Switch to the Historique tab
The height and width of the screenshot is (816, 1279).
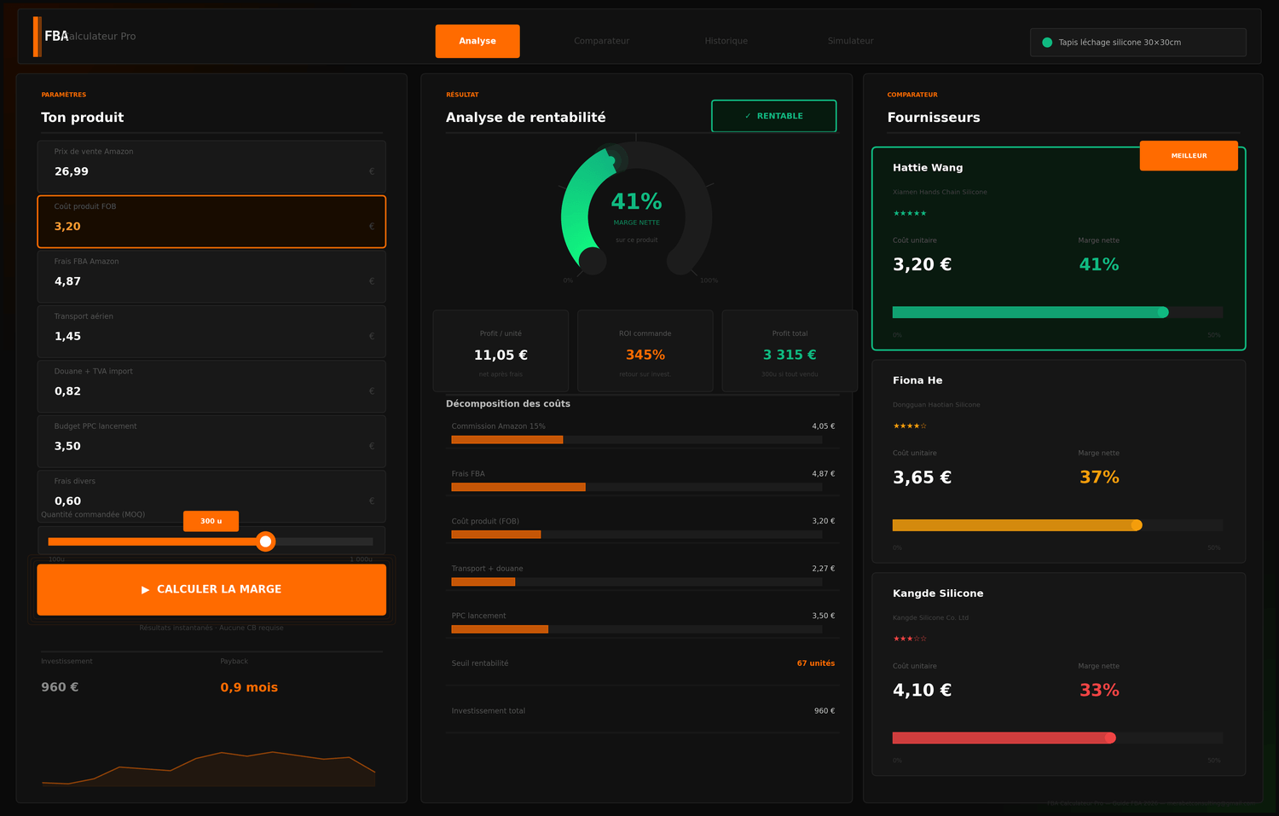pyautogui.click(x=726, y=41)
